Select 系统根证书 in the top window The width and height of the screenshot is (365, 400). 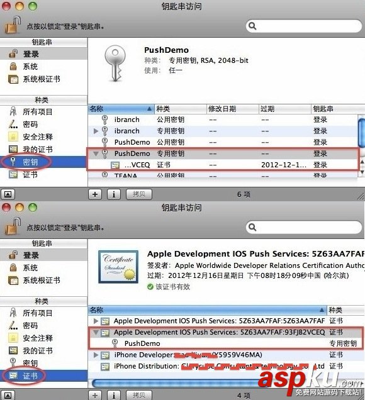43,79
